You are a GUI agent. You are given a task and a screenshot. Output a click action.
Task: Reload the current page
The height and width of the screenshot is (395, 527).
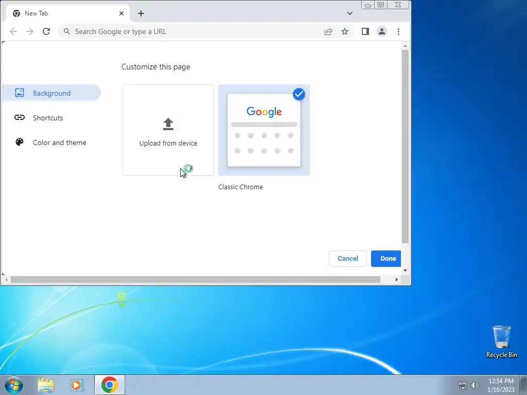coord(46,31)
